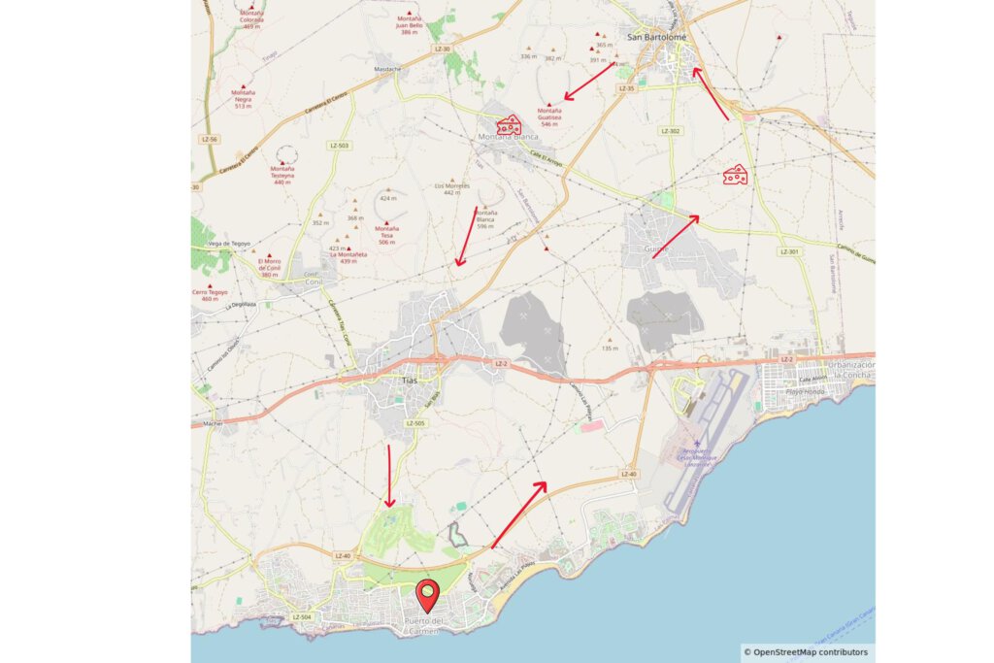Click the cheese icon at Montaña Blanca

[509, 125]
